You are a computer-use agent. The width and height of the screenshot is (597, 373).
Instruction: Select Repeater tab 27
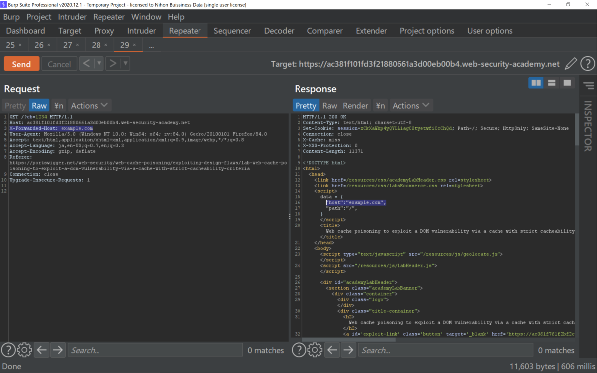pos(68,45)
